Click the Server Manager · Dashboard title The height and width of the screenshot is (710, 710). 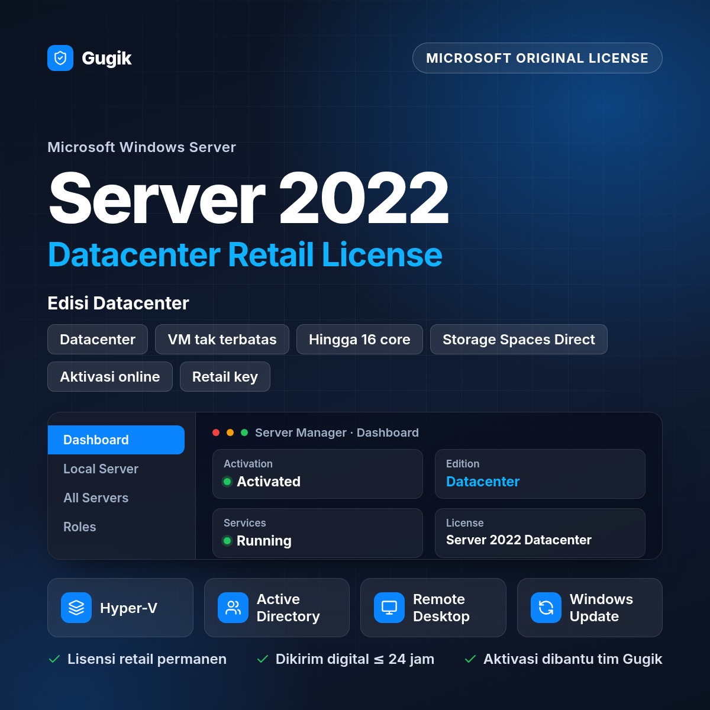[337, 433]
